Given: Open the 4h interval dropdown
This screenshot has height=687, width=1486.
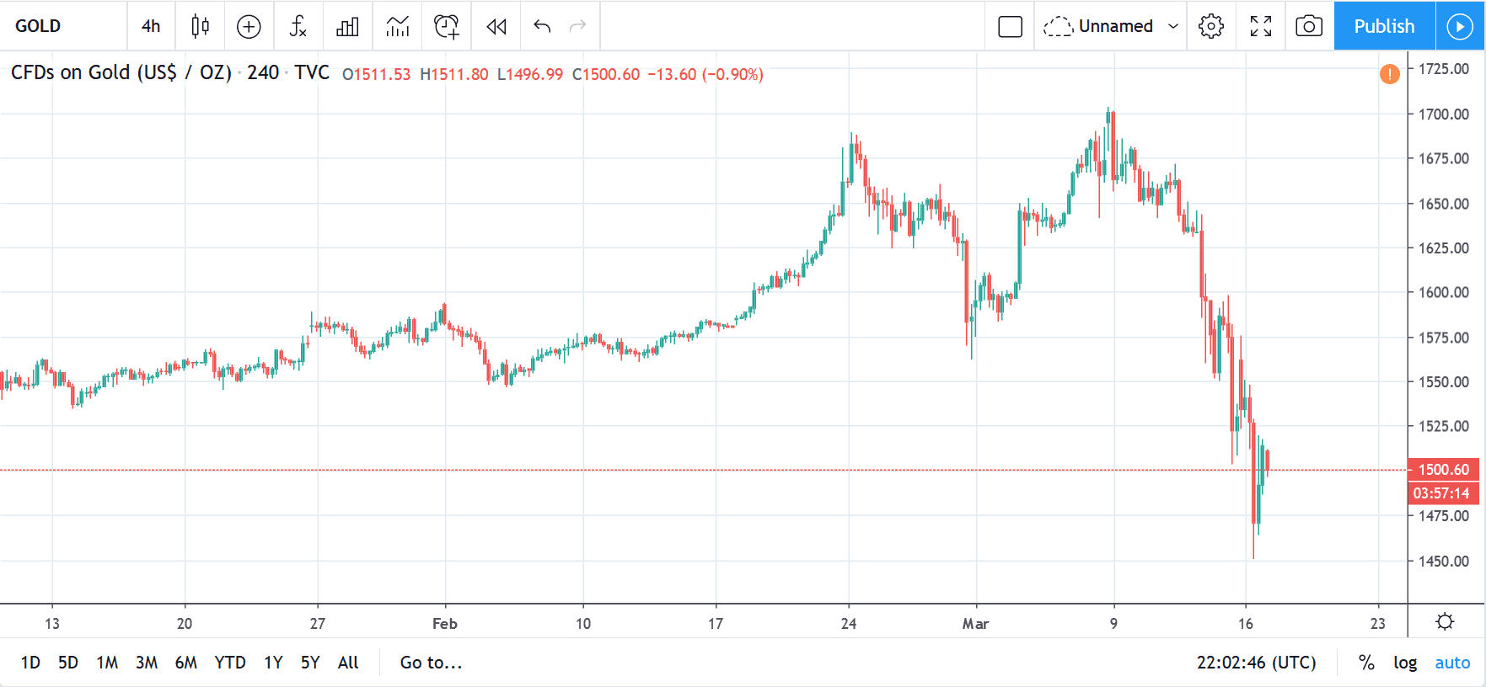Looking at the screenshot, I should pos(151,26).
